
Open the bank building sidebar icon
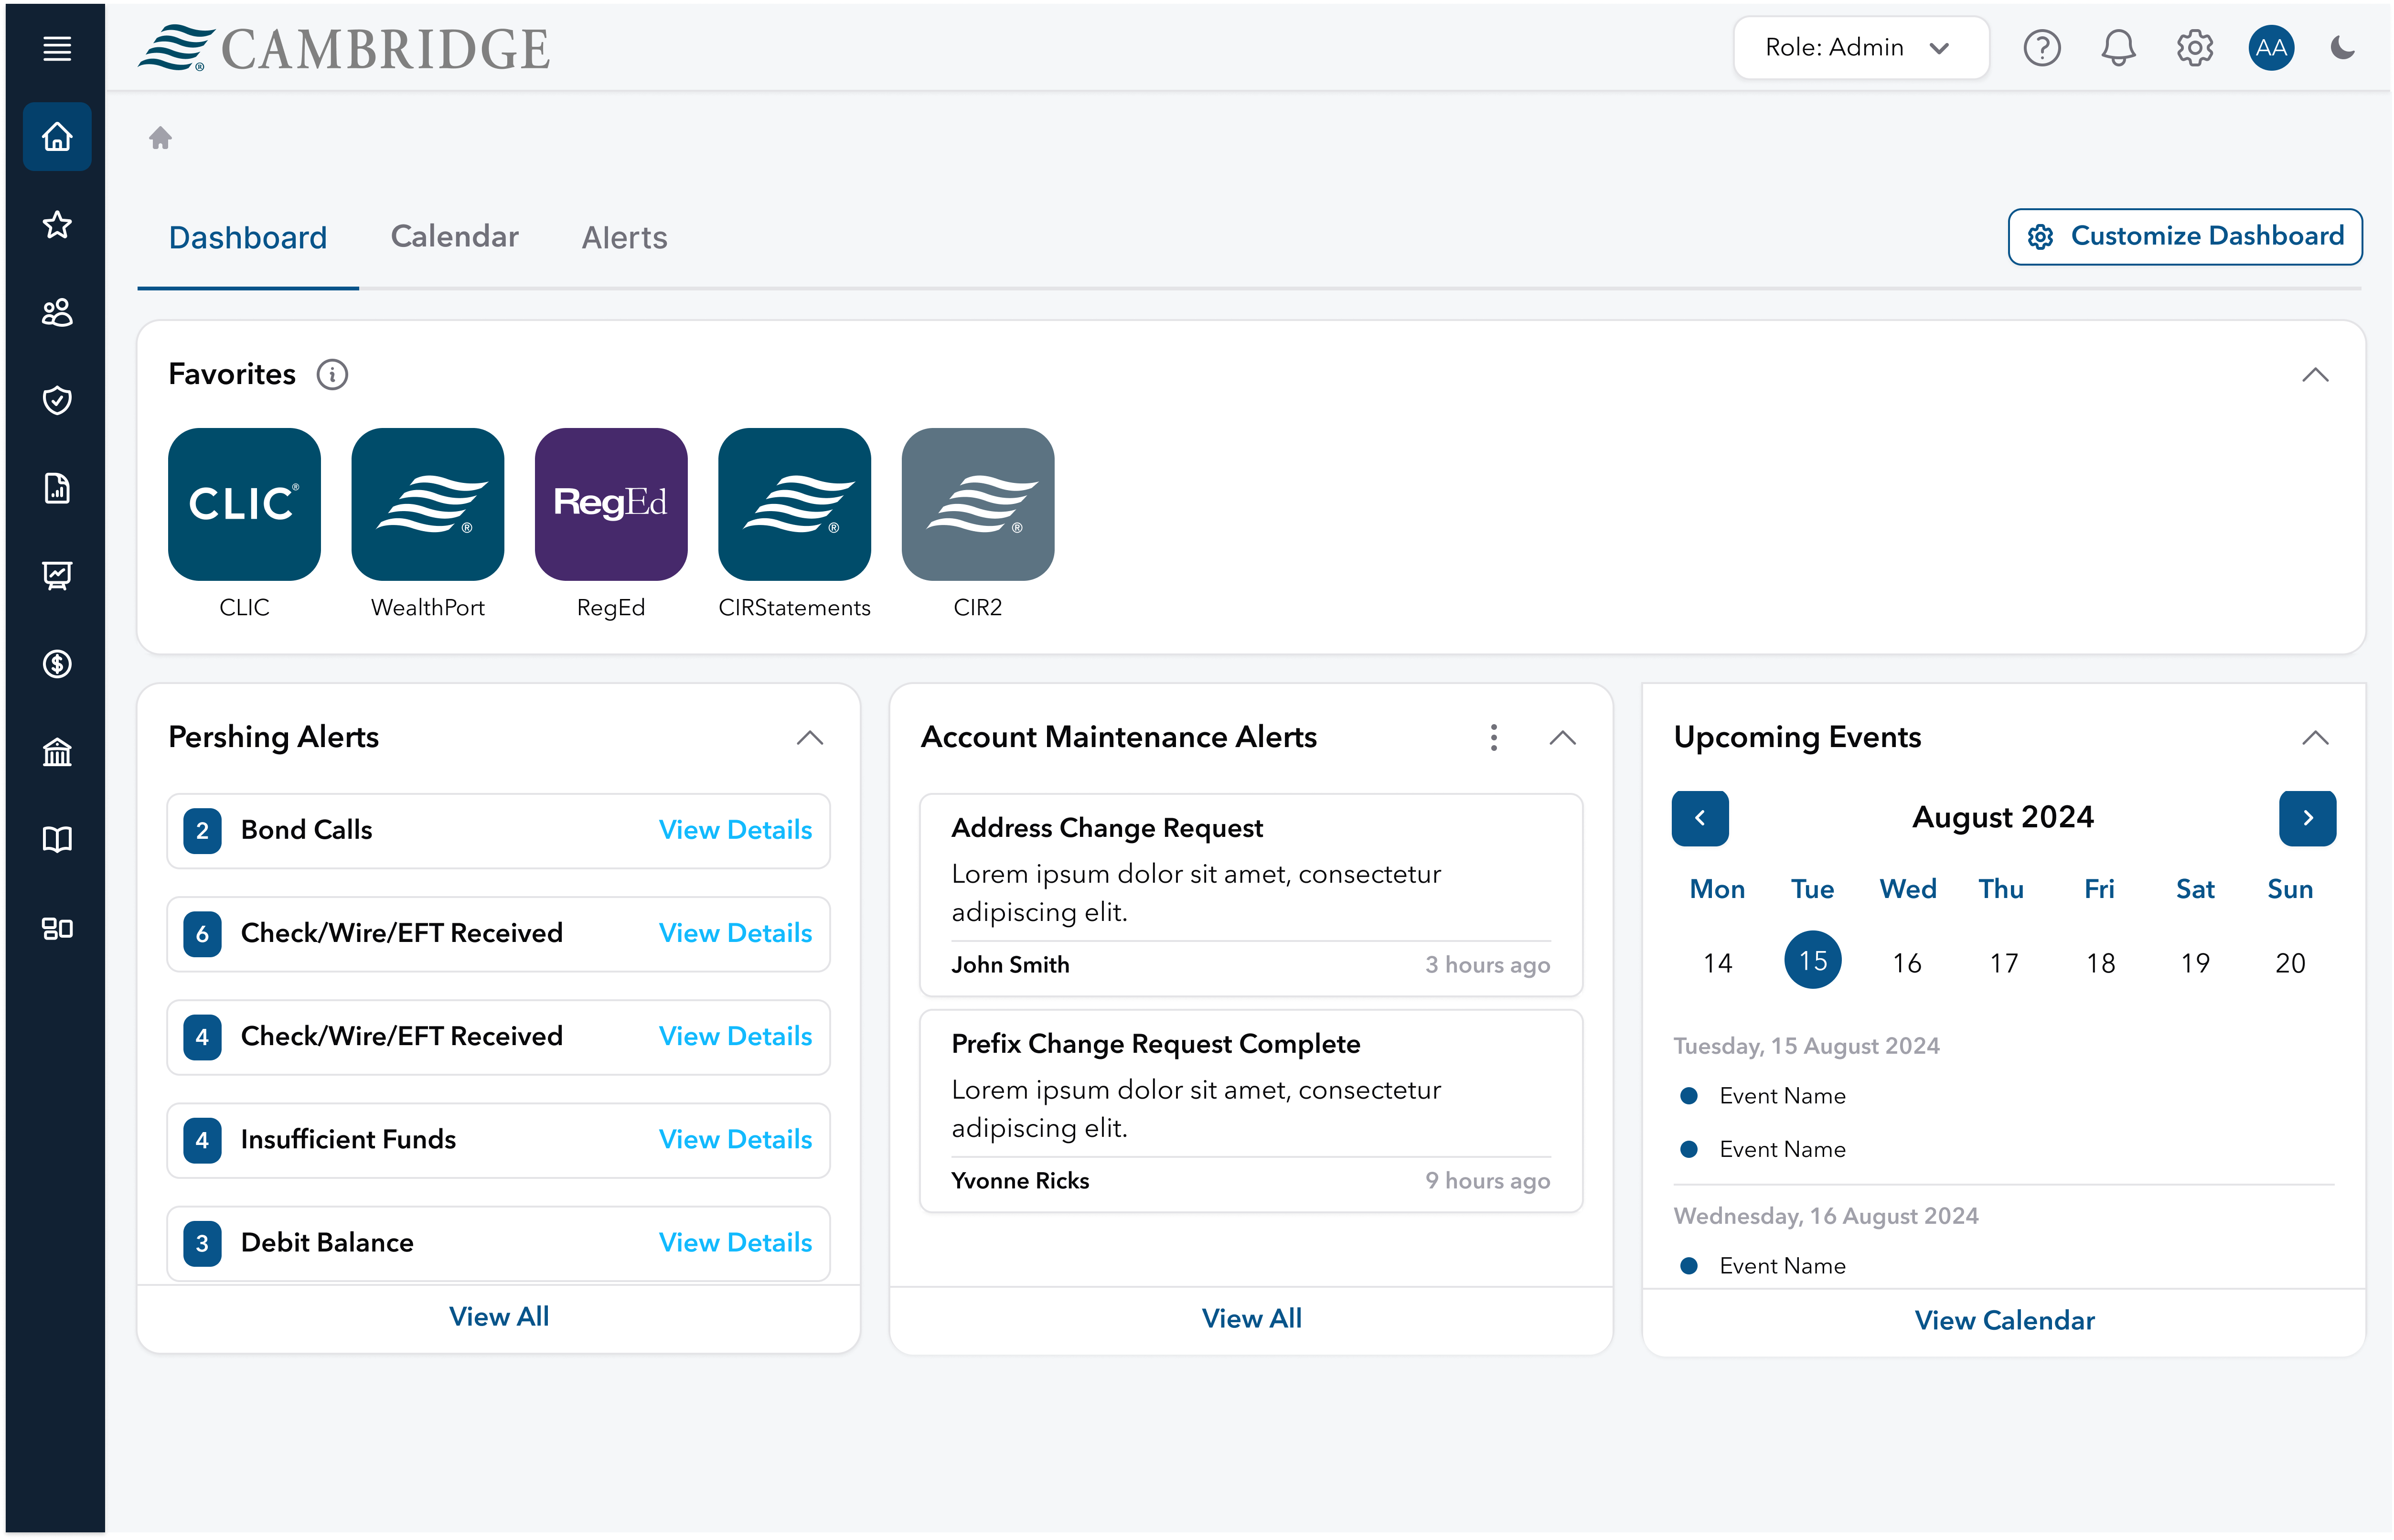(57, 752)
